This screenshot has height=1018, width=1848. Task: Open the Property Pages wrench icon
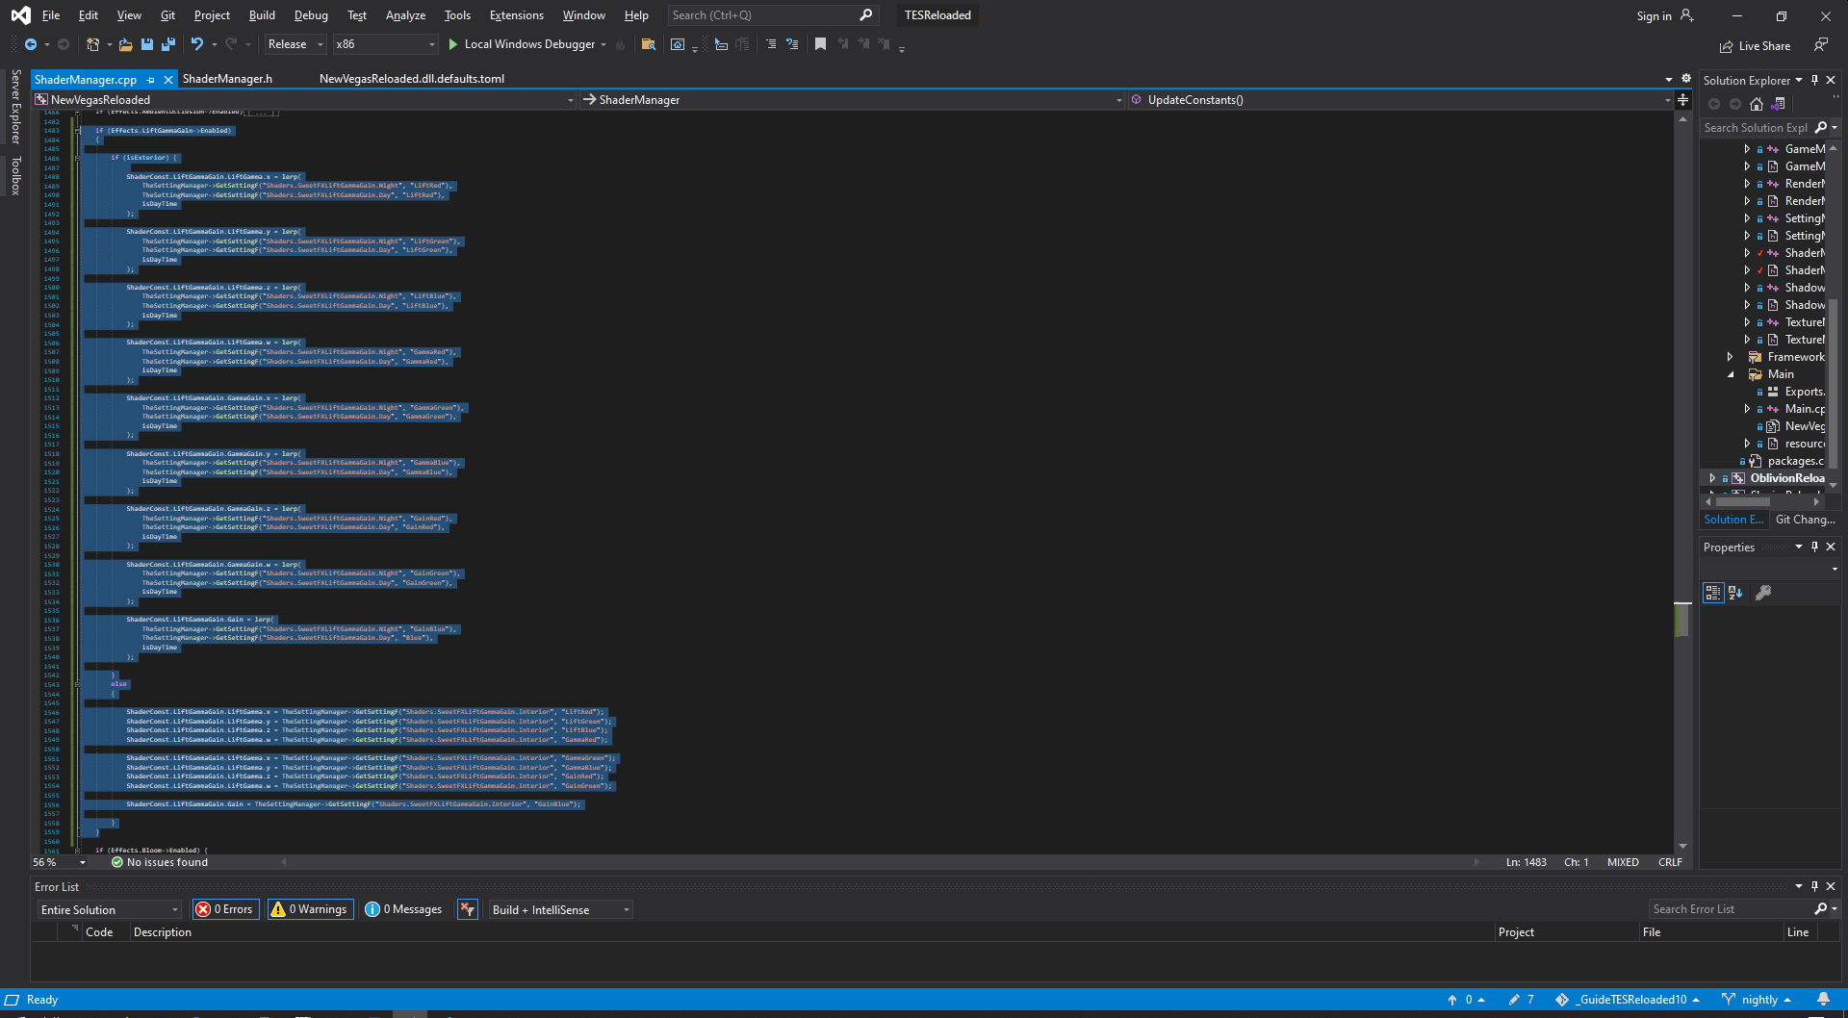click(x=1763, y=593)
